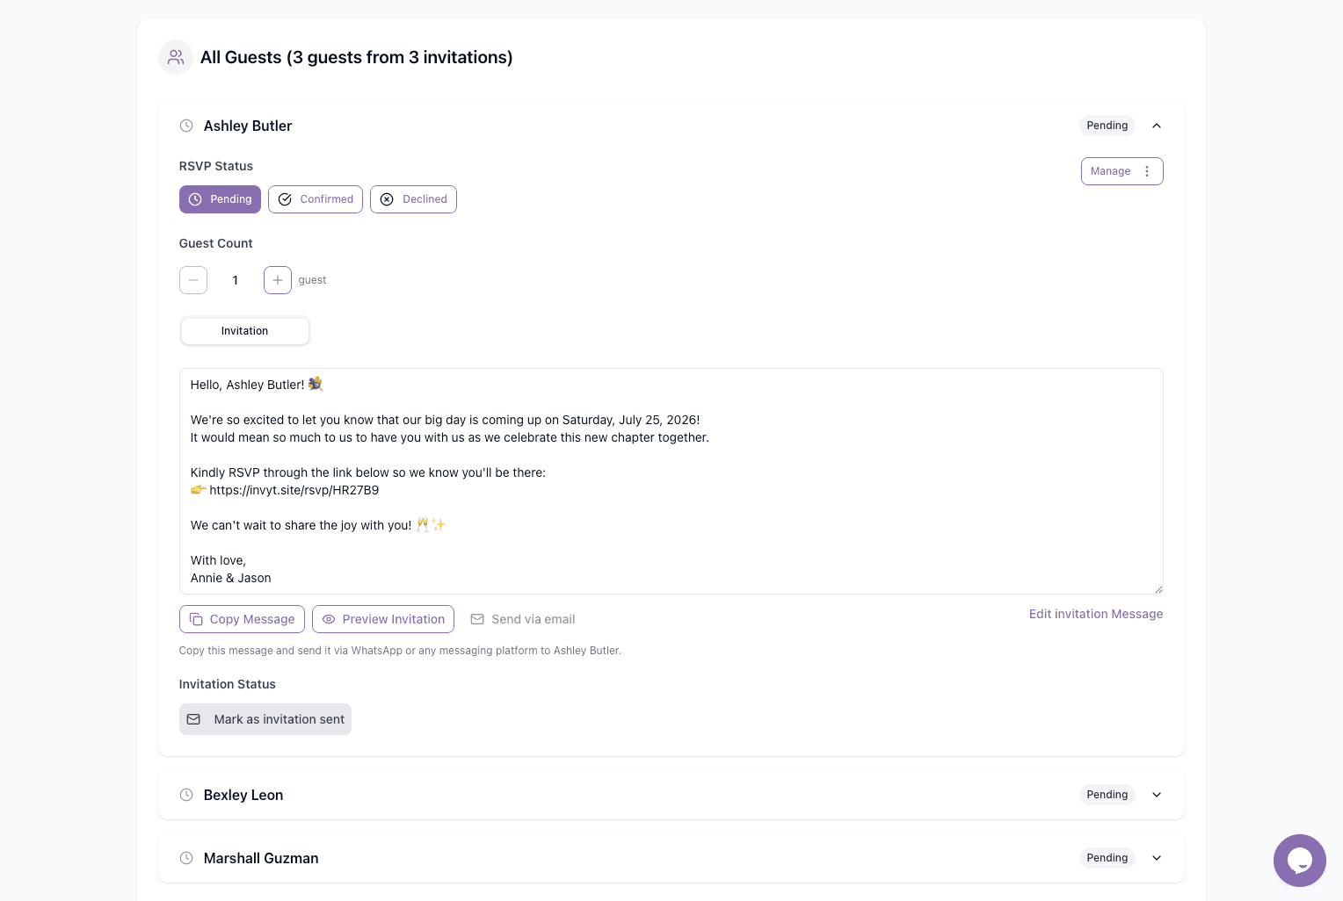1343x901 pixels.
Task: Increase guest count with plus button
Action: pos(278,280)
